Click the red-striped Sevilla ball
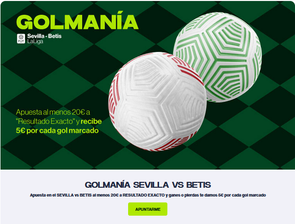The image size is (295, 224). [x=157, y=101]
